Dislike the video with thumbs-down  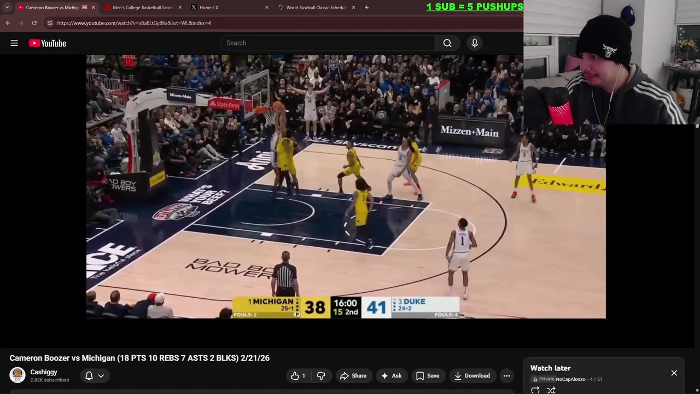point(321,375)
